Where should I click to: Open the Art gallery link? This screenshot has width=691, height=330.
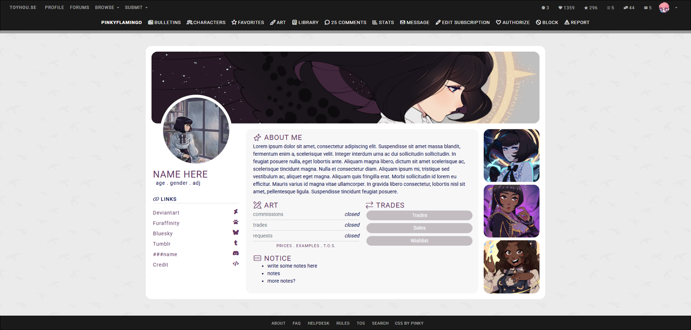coord(278,22)
